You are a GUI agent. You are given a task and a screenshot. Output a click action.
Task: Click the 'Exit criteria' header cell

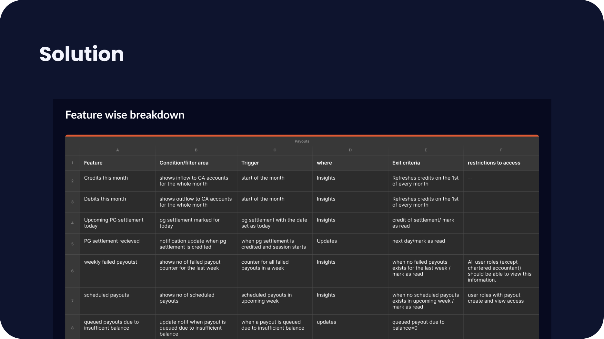point(426,163)
